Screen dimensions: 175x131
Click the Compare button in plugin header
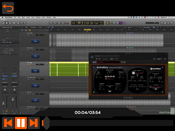coord(105,59)
